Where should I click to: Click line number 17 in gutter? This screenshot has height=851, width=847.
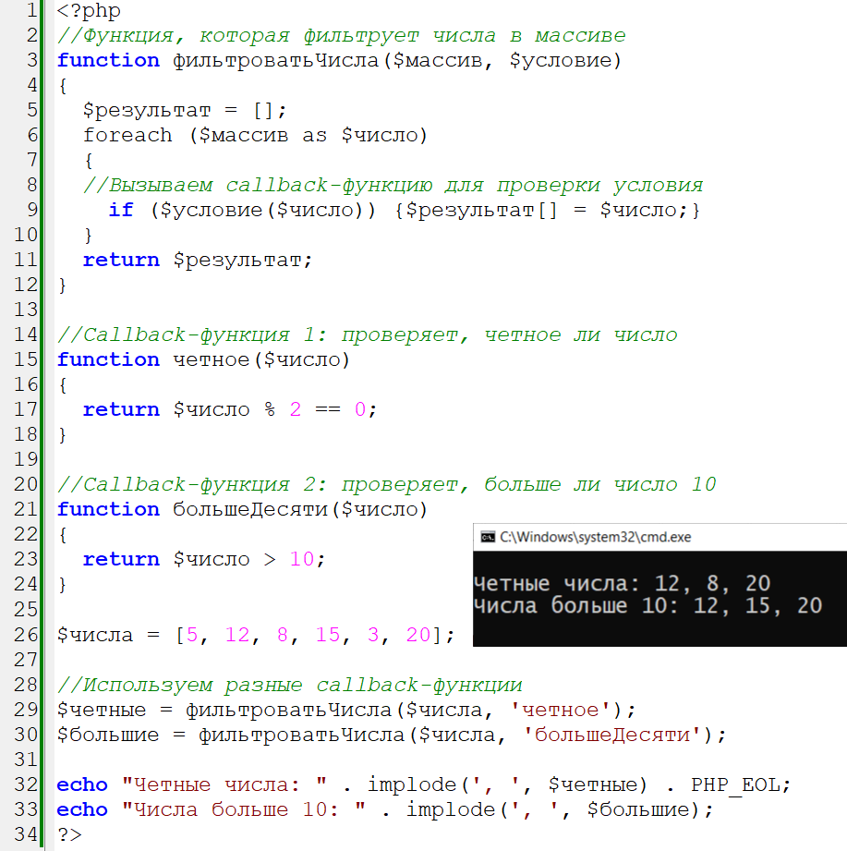pos(26,409)
